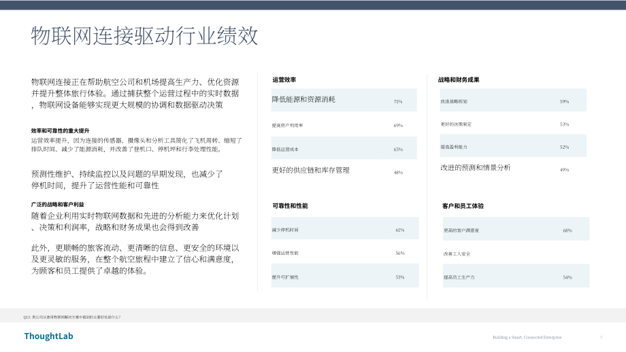This screenshot has height=352, width=626.
Task: Click the page number in the footer
Action: (x=602, y=337)
